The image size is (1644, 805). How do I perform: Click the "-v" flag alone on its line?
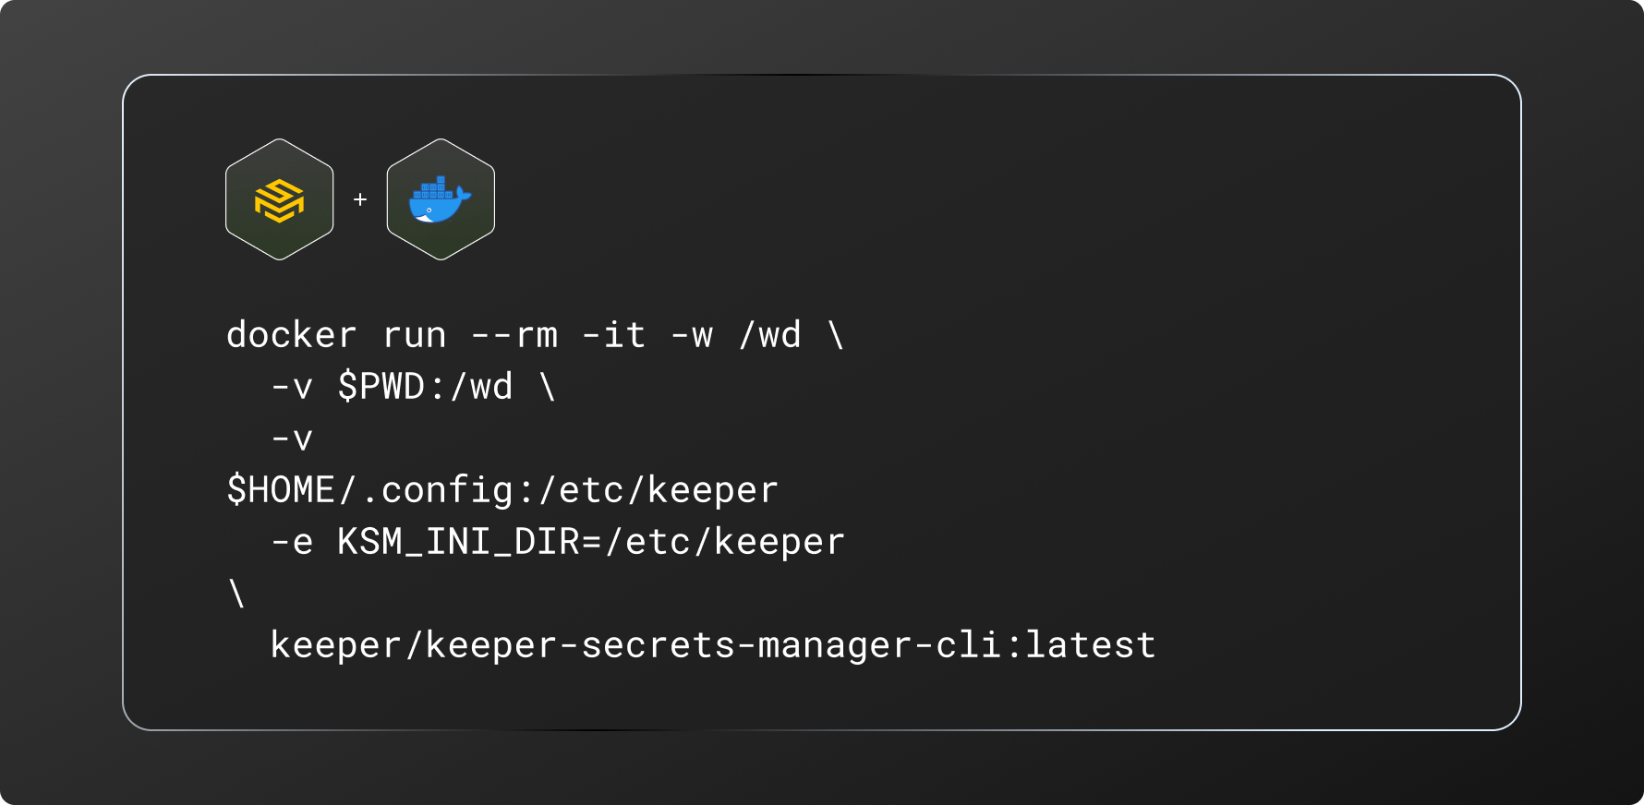point(292,439)
